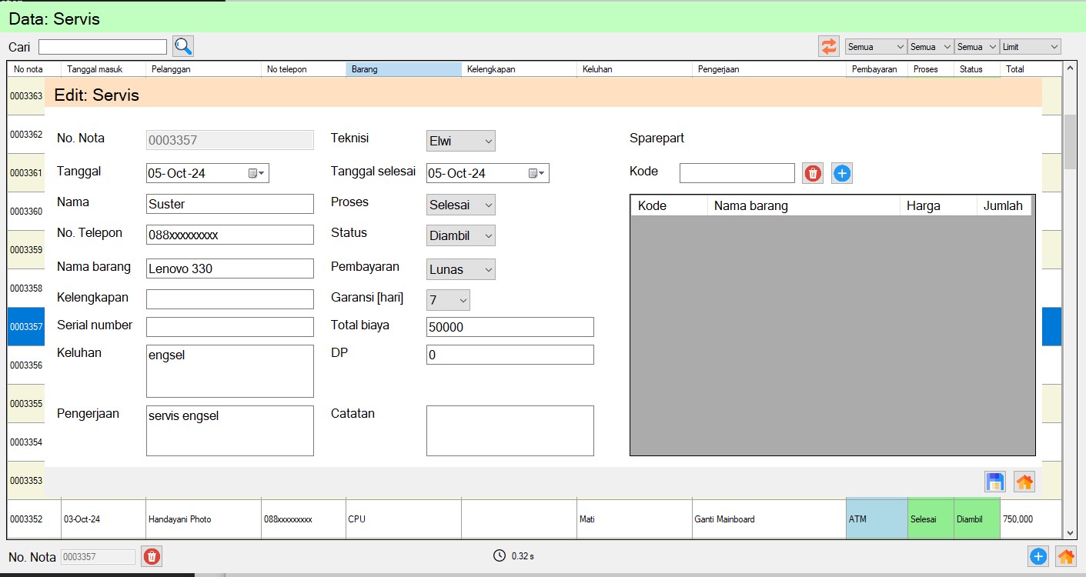Viewport: 1086px width, 577px height.
Task: Sort by Total column header
Action: (1031, 69)
